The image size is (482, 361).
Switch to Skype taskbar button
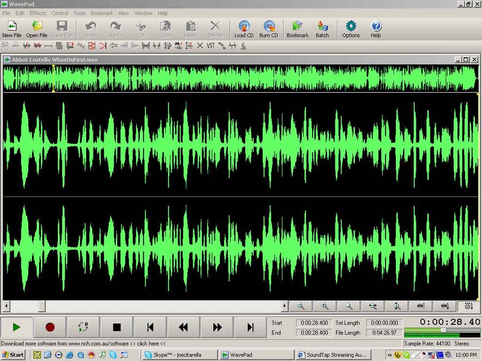pyautogui.click(x=180, y=355)
